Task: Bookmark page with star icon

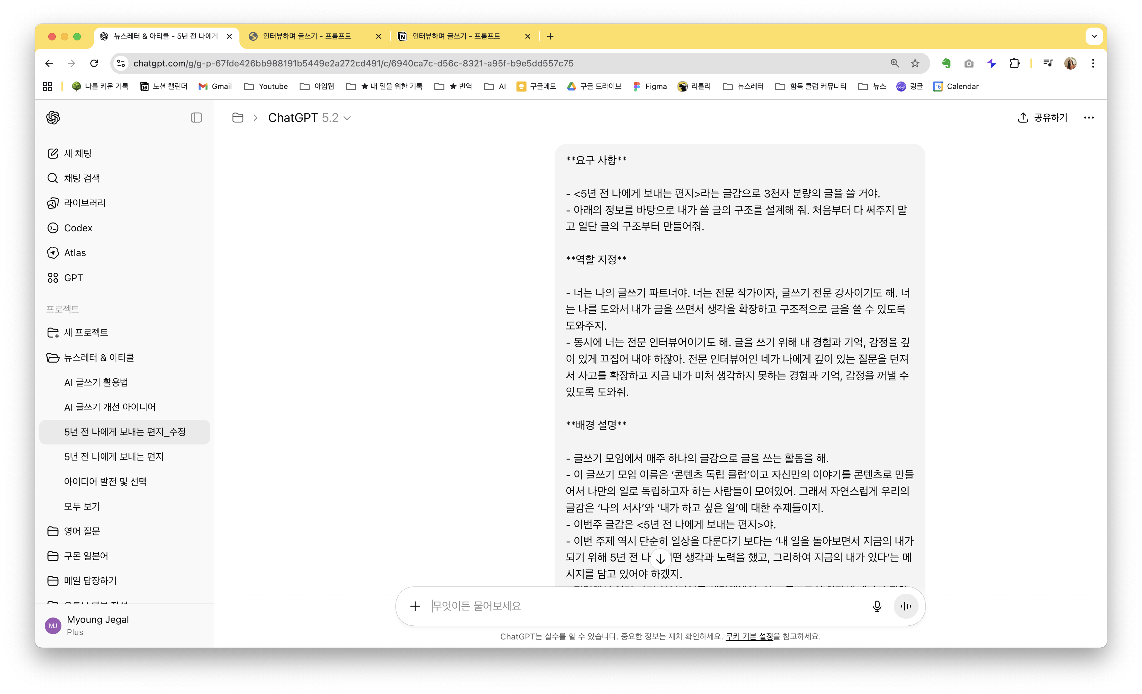Action: [915, 64]
